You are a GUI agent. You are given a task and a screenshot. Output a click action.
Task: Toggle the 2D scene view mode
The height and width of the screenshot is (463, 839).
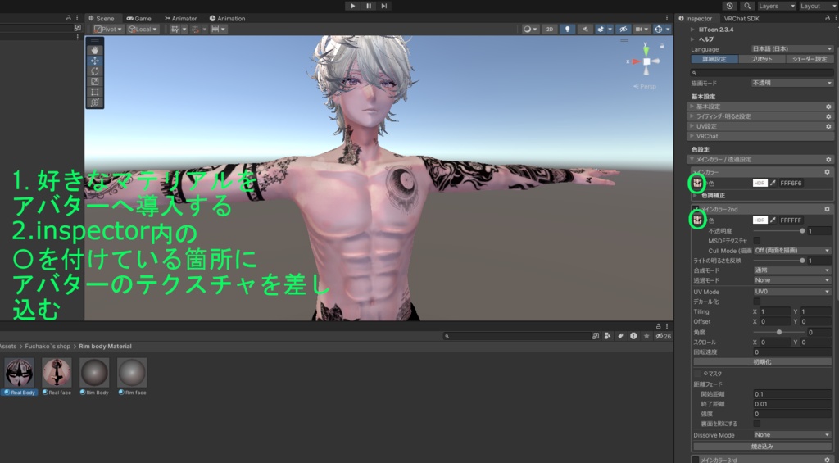[x=550, y=30]
